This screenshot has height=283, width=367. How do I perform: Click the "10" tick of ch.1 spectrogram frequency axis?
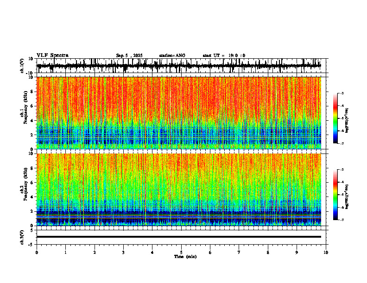click(31, 77)
